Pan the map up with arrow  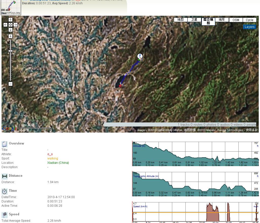point(10,20)
